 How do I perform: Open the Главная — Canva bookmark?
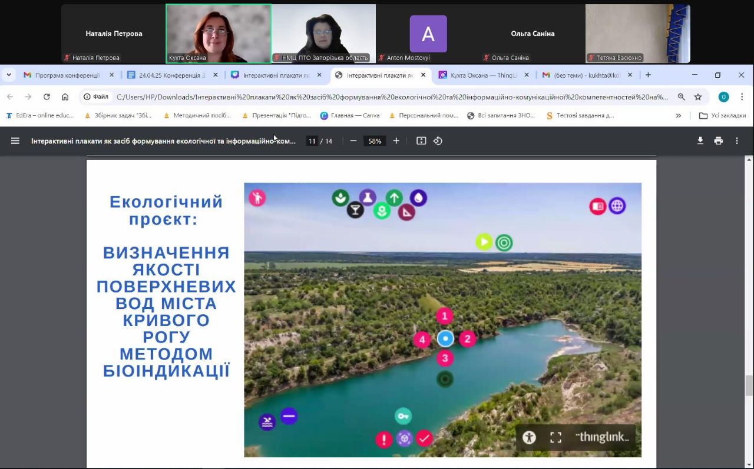(350, 115)
